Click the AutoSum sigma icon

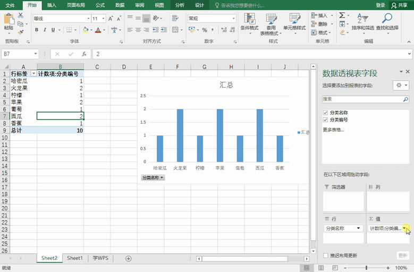[342, 15]
